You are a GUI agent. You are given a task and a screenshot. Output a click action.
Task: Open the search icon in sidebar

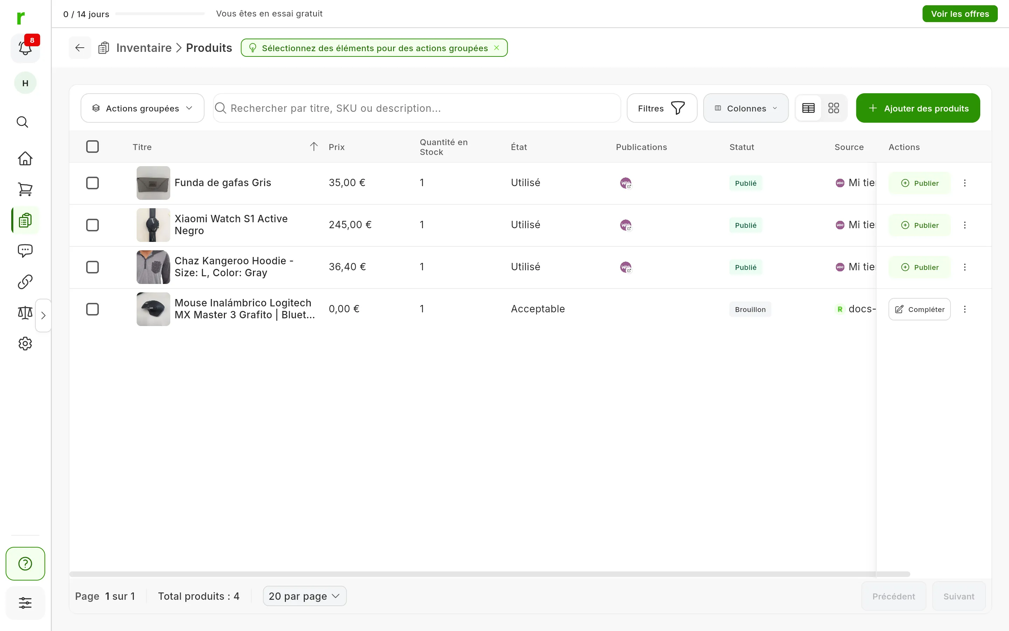pos(22,122)
